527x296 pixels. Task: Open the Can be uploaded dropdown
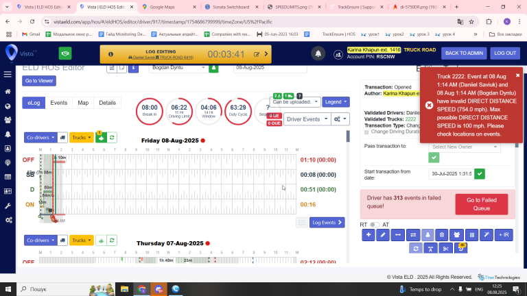click(295, 102)
